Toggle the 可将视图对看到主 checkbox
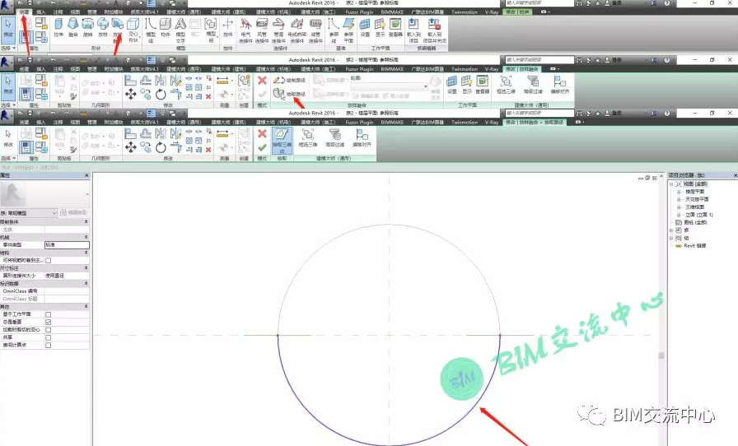This screenshot has height=446, width=738. click(49, 260)
